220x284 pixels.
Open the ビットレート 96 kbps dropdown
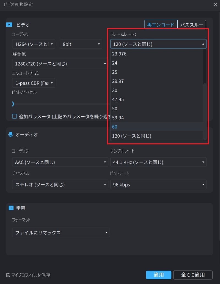(158, 184)
